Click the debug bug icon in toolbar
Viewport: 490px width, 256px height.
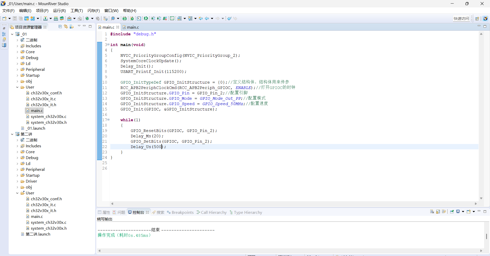87,18
